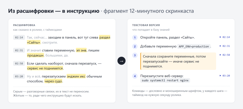Jump to timecode 02:58 play link
The height and width of the screenshot is (109, 243).
pos(225,55)
